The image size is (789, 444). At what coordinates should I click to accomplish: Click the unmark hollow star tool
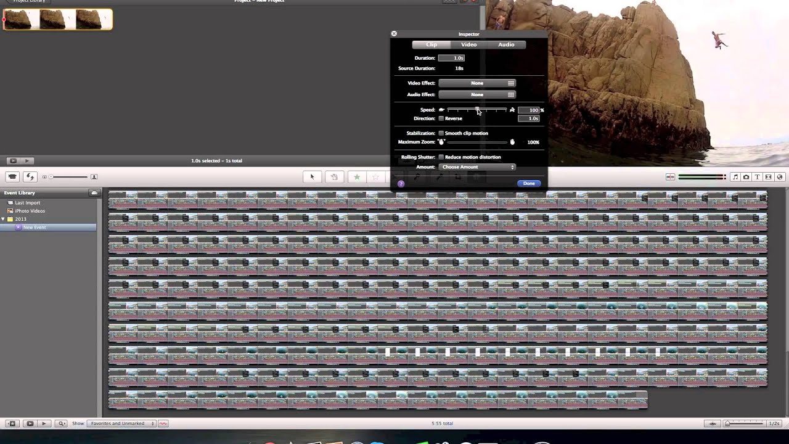(375, 177)
